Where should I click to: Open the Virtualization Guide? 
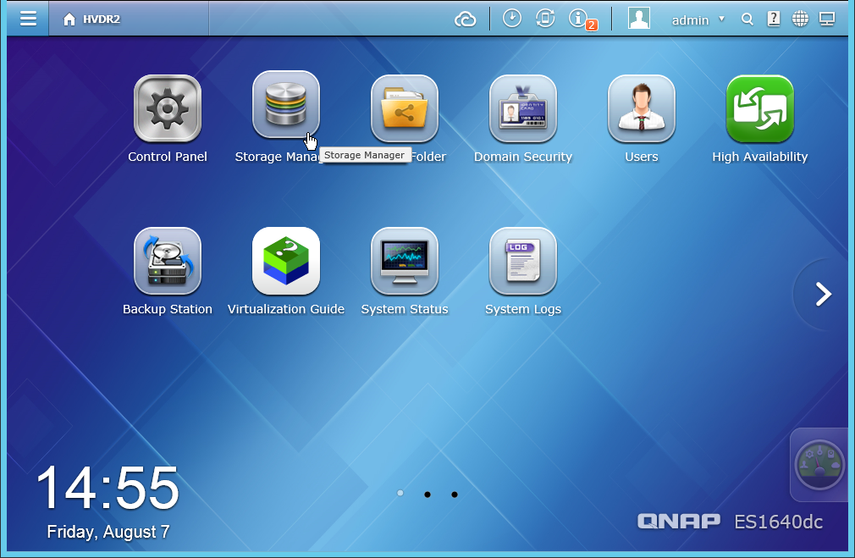coord(286,261)
